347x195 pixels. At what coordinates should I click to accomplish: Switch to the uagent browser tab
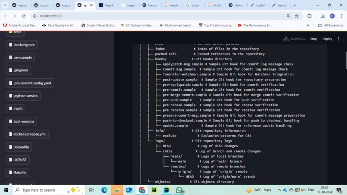click(128, 5)
